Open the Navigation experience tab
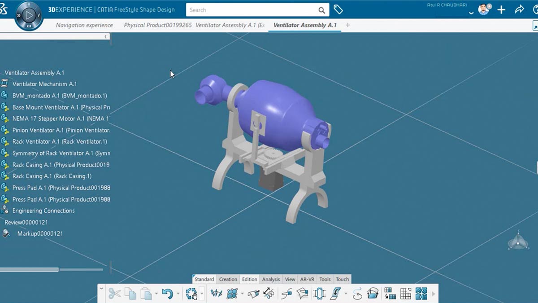 (84, 25)
